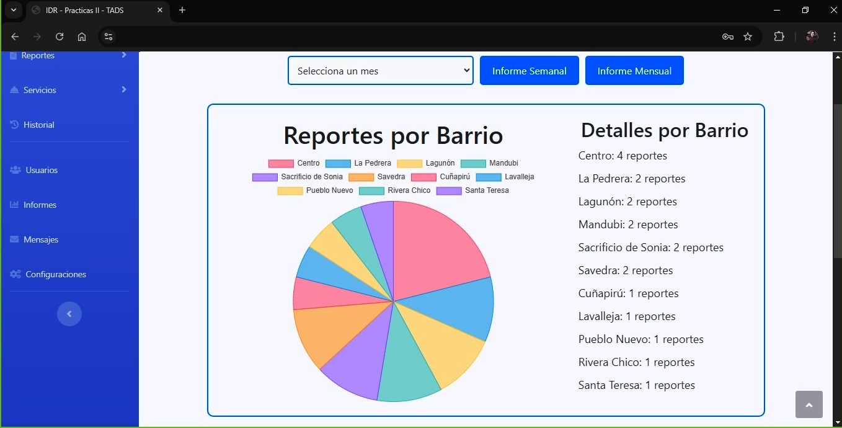This screenshot has width=842, height=428.
Task: Bookmark page with star icon
Action: pyautogui.click(x=748, y=37)
